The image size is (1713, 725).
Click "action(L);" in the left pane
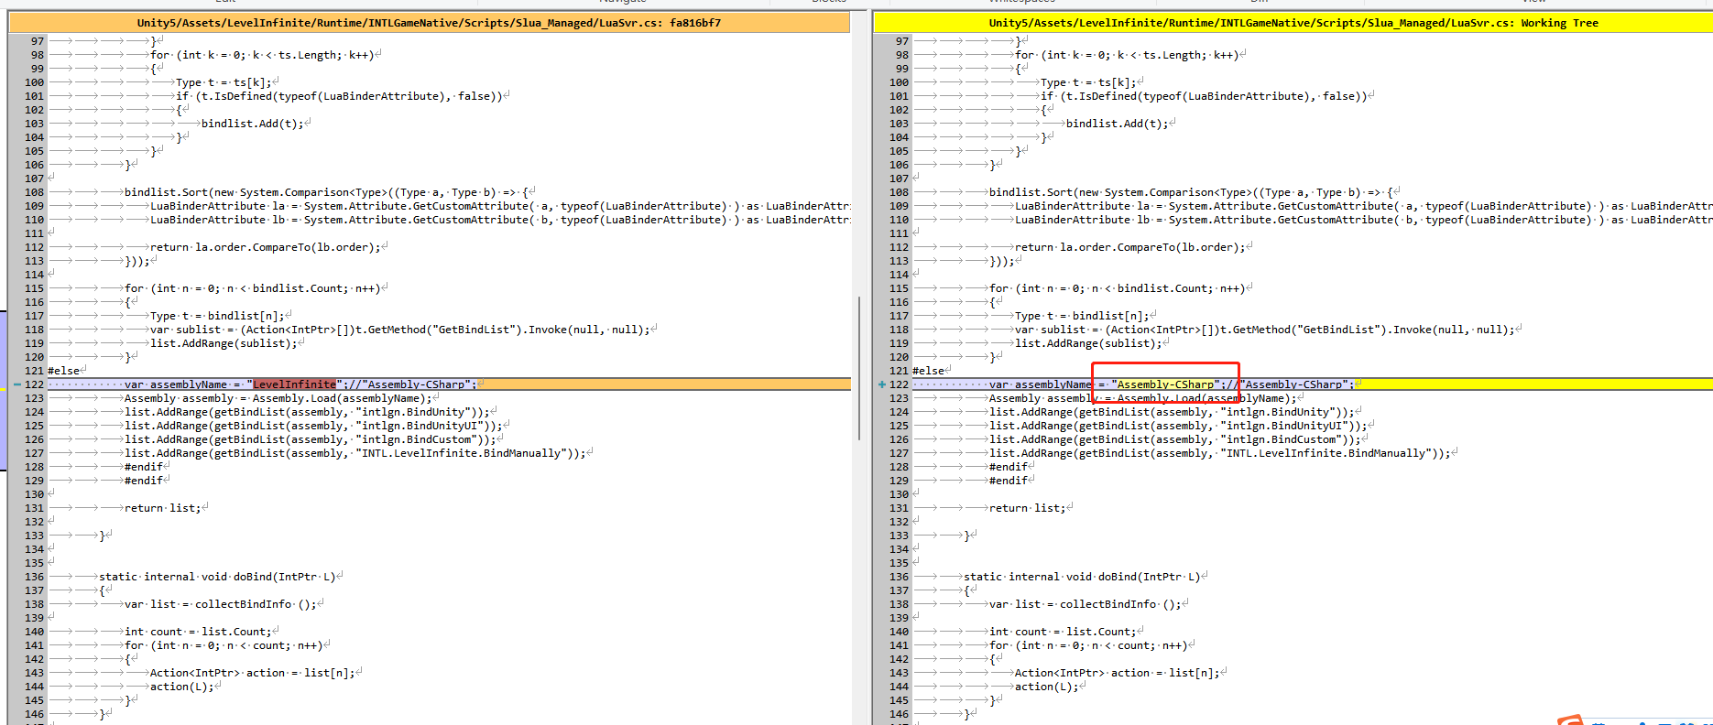coord(181,687)
